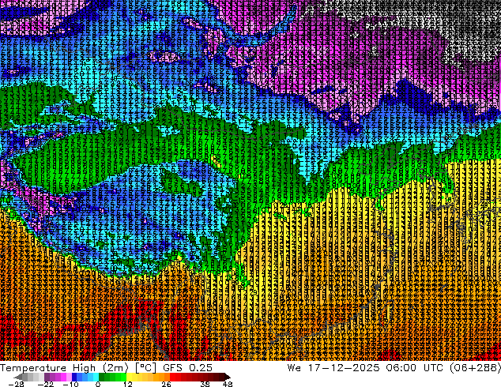Click the -22 legend label
Screen dimensions: 501x387
point(45,384)
